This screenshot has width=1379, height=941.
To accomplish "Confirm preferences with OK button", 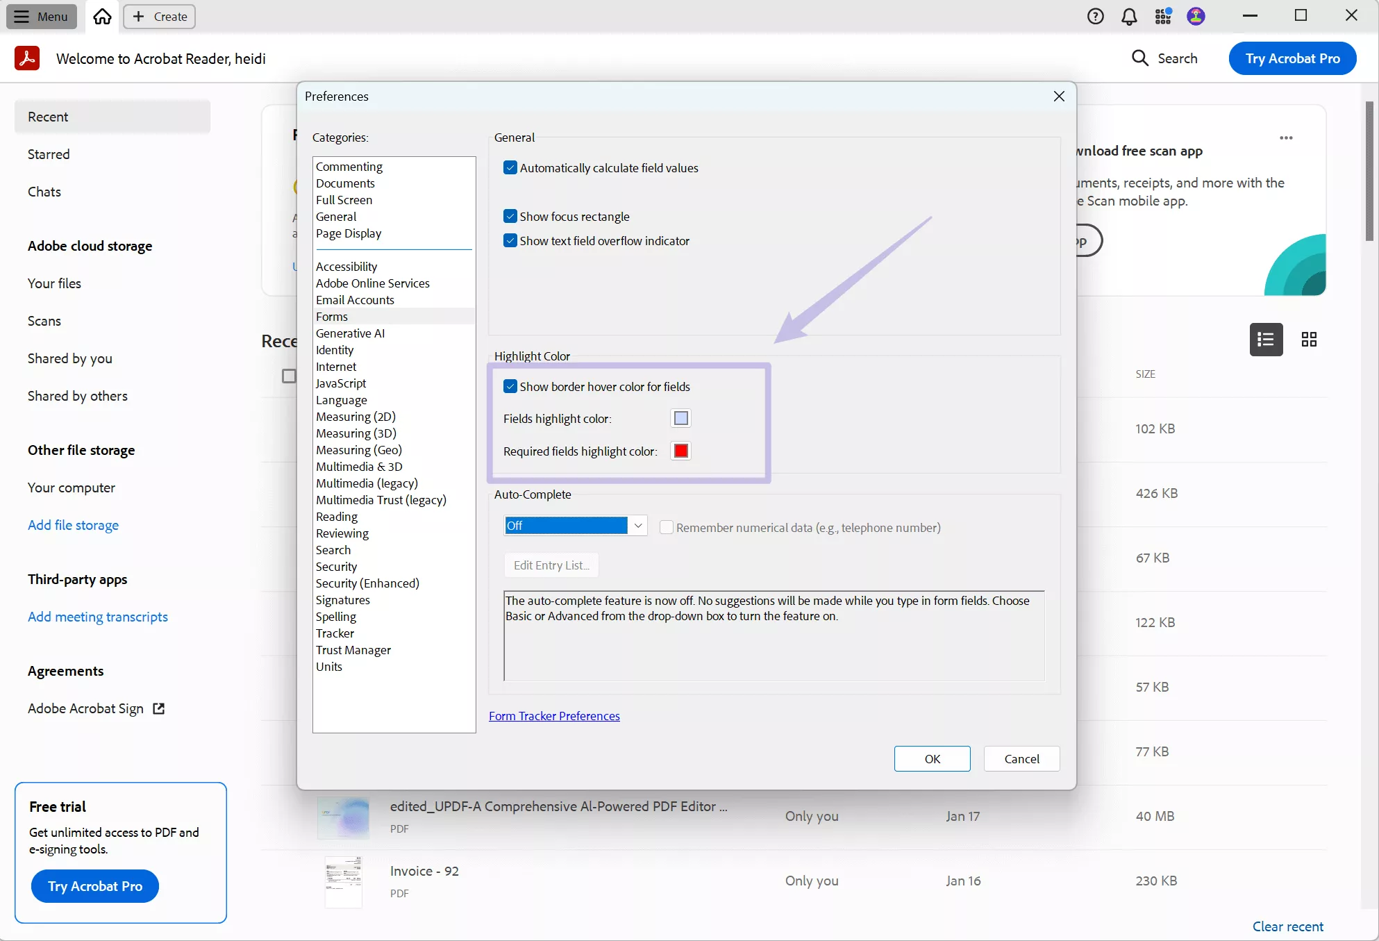I will click(932, 758).
